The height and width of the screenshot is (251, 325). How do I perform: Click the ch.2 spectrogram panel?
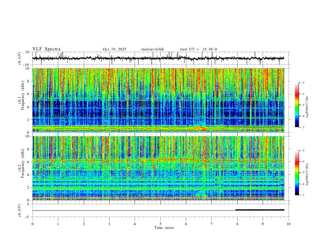pyautogui.click(x=158, y=168)
